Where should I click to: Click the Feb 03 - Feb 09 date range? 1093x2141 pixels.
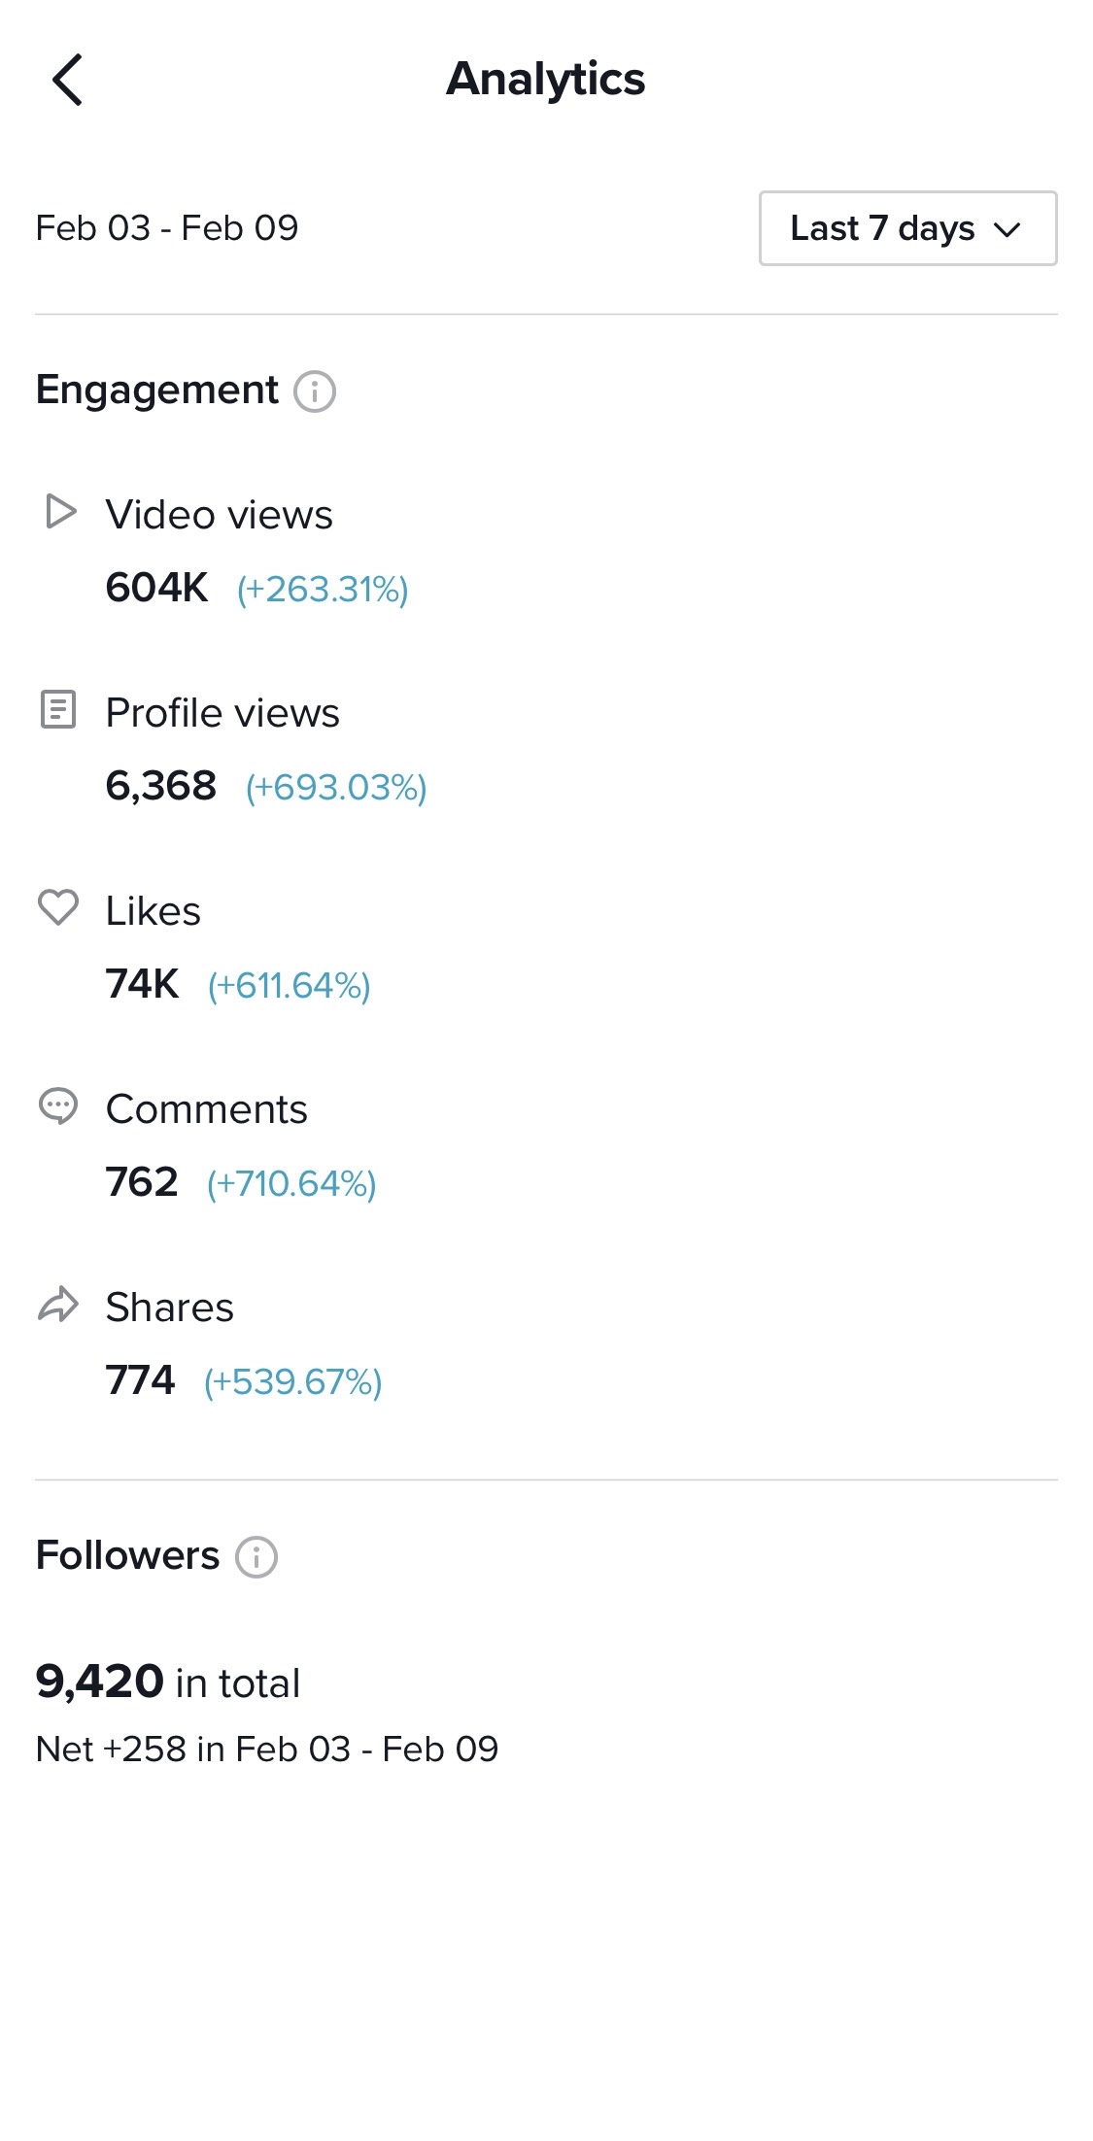coord(167,228)
